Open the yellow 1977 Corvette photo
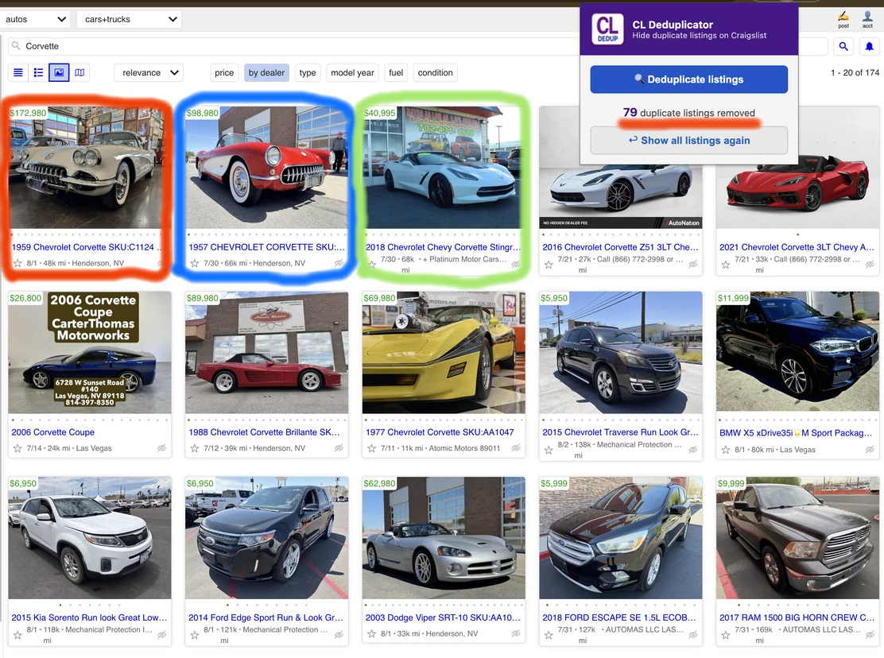Viewport: 884px width, 658px height. tap(444, 353)
